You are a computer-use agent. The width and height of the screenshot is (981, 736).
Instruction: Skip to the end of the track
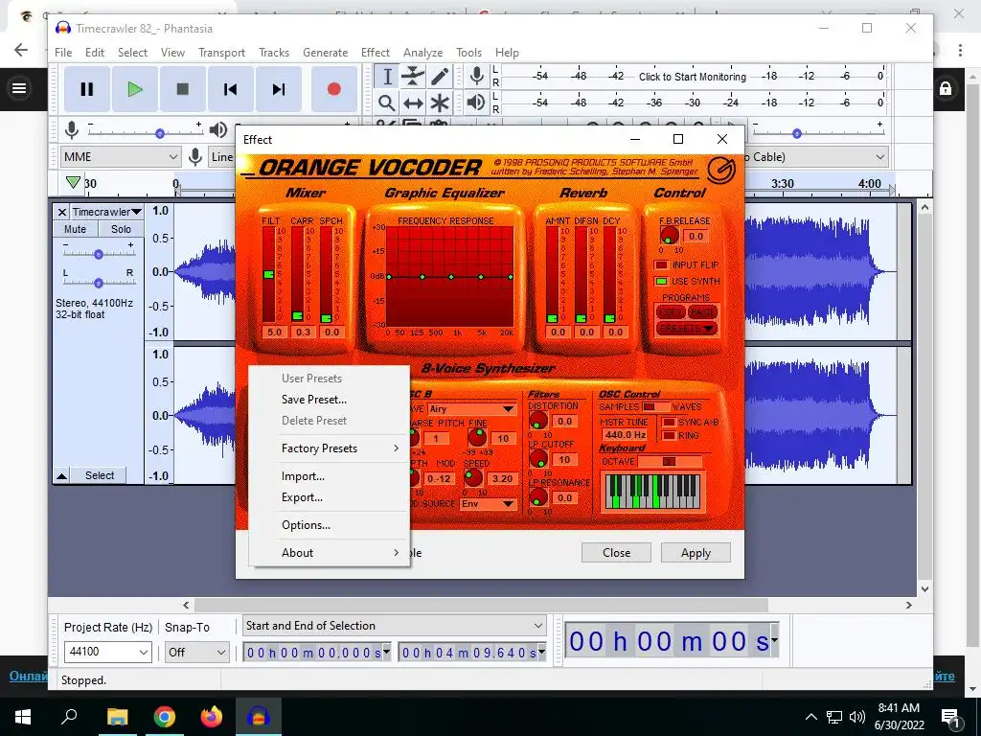279,89
